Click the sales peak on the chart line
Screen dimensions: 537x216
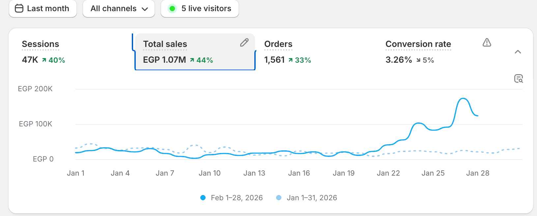[x=463, y=98]
